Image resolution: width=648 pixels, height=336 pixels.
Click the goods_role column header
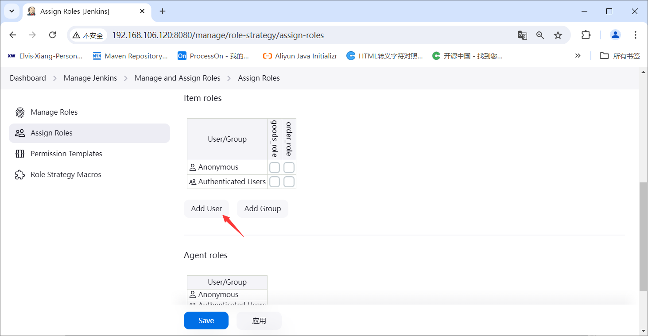point(275,139)
